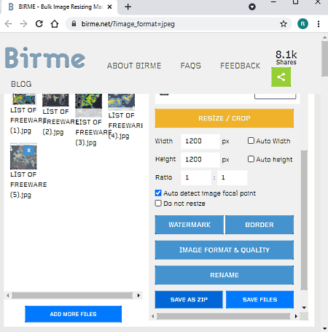
Task: Click the Birme logo
Action: click(45, 58)
